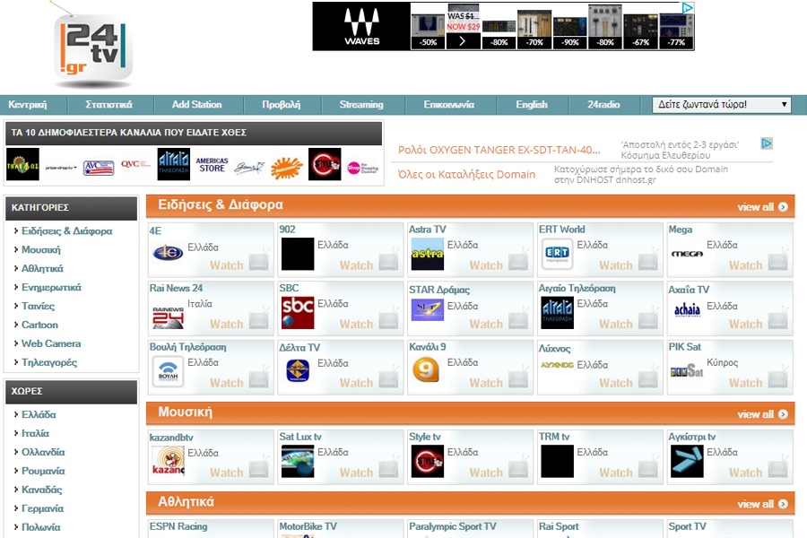Open the Στατιστικά menu item
This screenshot has height=538, width=807.
(x=108, y=105)
